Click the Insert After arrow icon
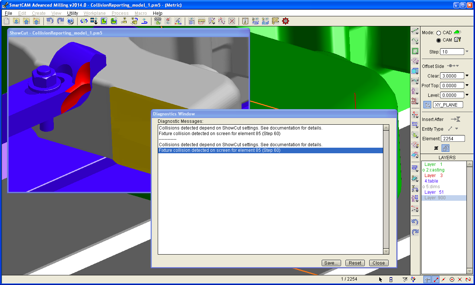Viewport: 475px width, 285px height. pyautogui.click(x=455, y=119)
